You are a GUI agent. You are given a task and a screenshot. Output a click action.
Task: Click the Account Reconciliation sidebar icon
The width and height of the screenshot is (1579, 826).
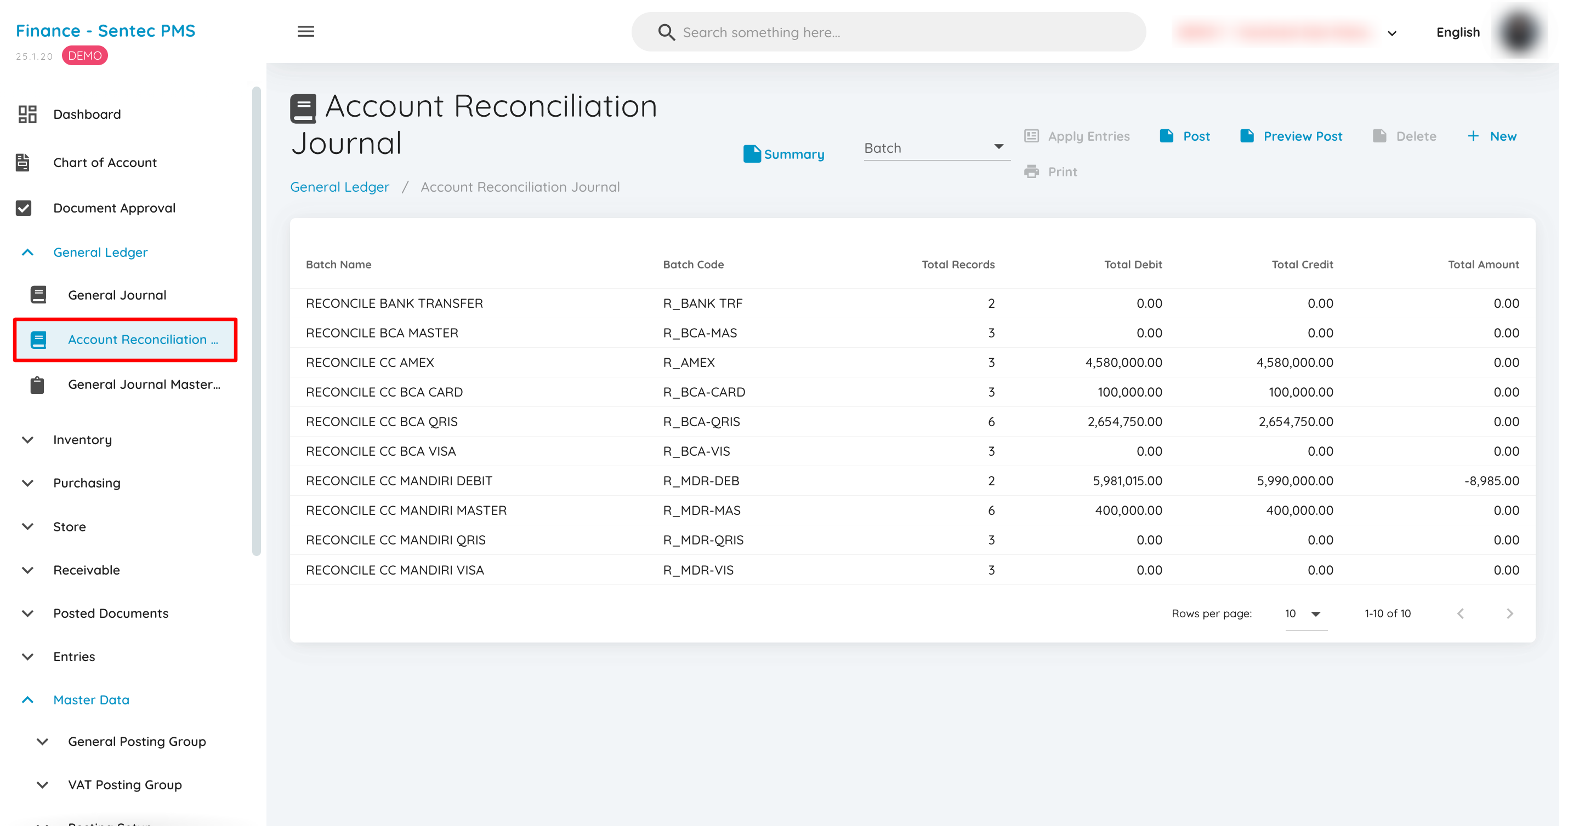(x=38, y=339)
